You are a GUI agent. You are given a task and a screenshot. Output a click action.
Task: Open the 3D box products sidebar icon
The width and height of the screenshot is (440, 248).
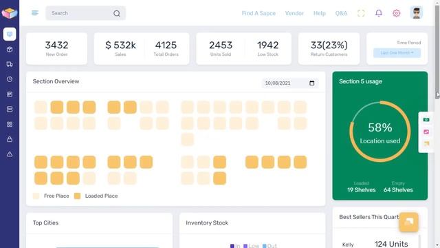(10, 50)
